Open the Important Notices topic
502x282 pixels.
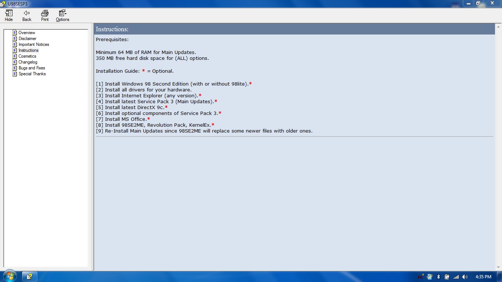click(x=34, y=44)
